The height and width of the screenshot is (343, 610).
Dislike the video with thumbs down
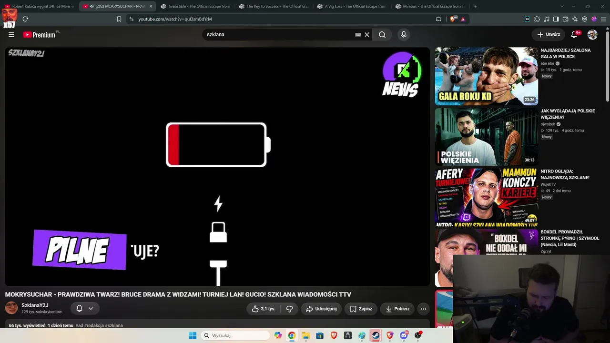[289, 309]
